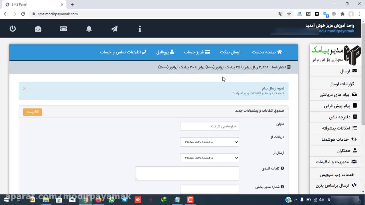Open the envelope inbox icon in header
Viewport: 365px width, 205px height.
point(38,28)
